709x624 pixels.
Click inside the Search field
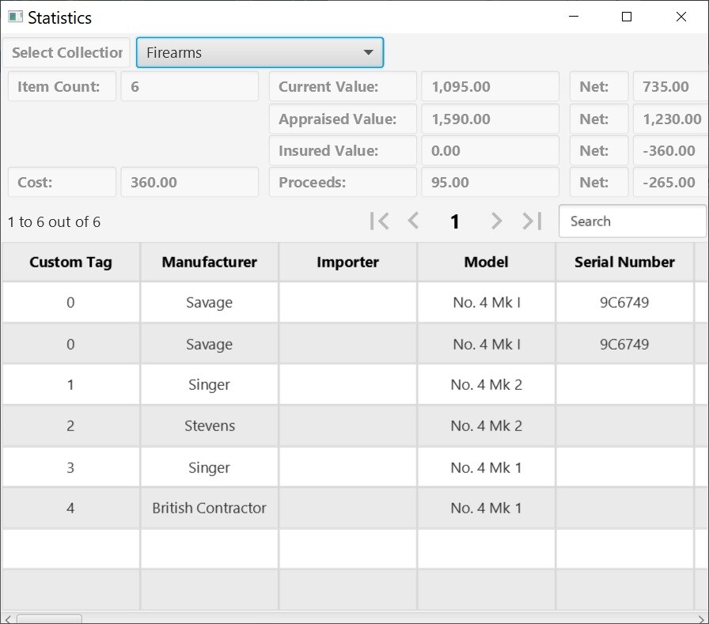[x=632, y=221]
